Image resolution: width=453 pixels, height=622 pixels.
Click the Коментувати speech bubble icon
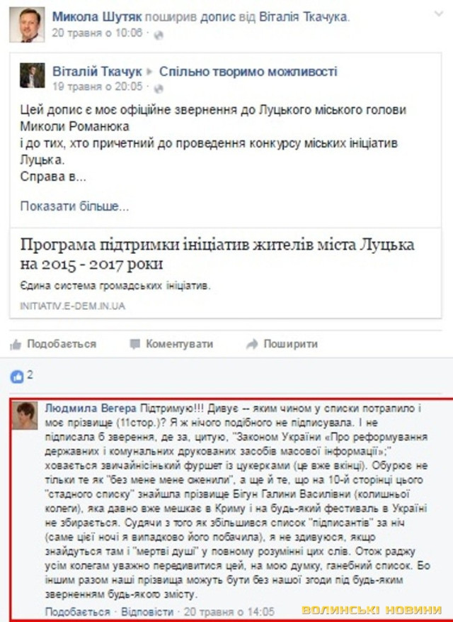tap(135, 344)
